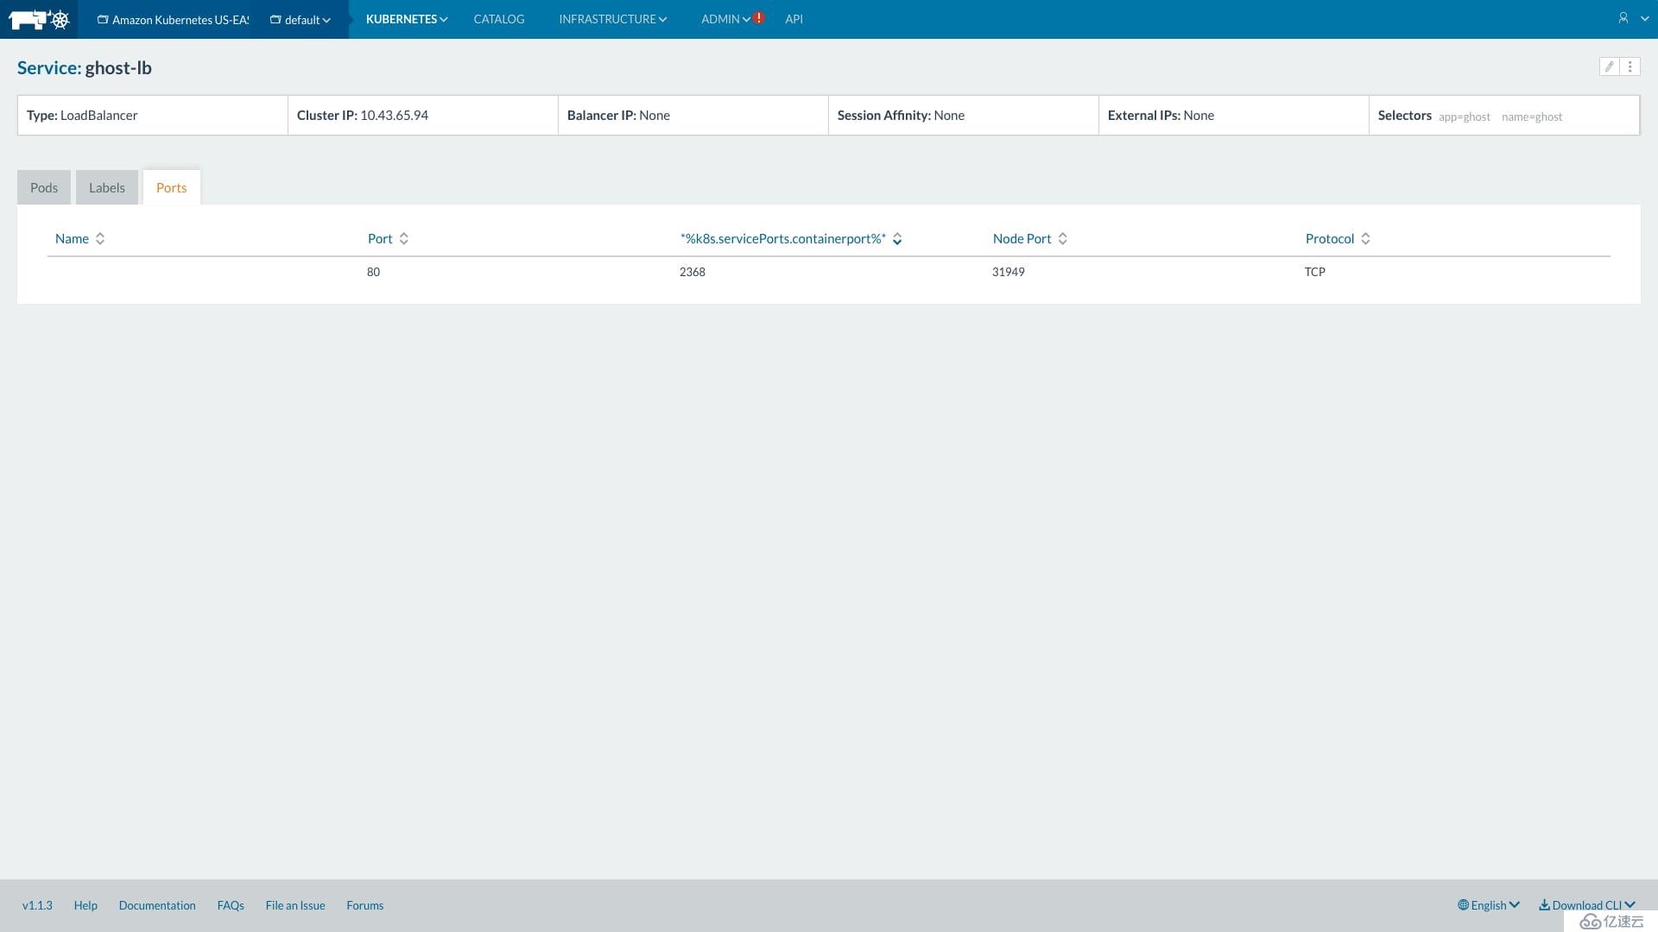
Task: Click the node port value 31949
Action: 1009,272
